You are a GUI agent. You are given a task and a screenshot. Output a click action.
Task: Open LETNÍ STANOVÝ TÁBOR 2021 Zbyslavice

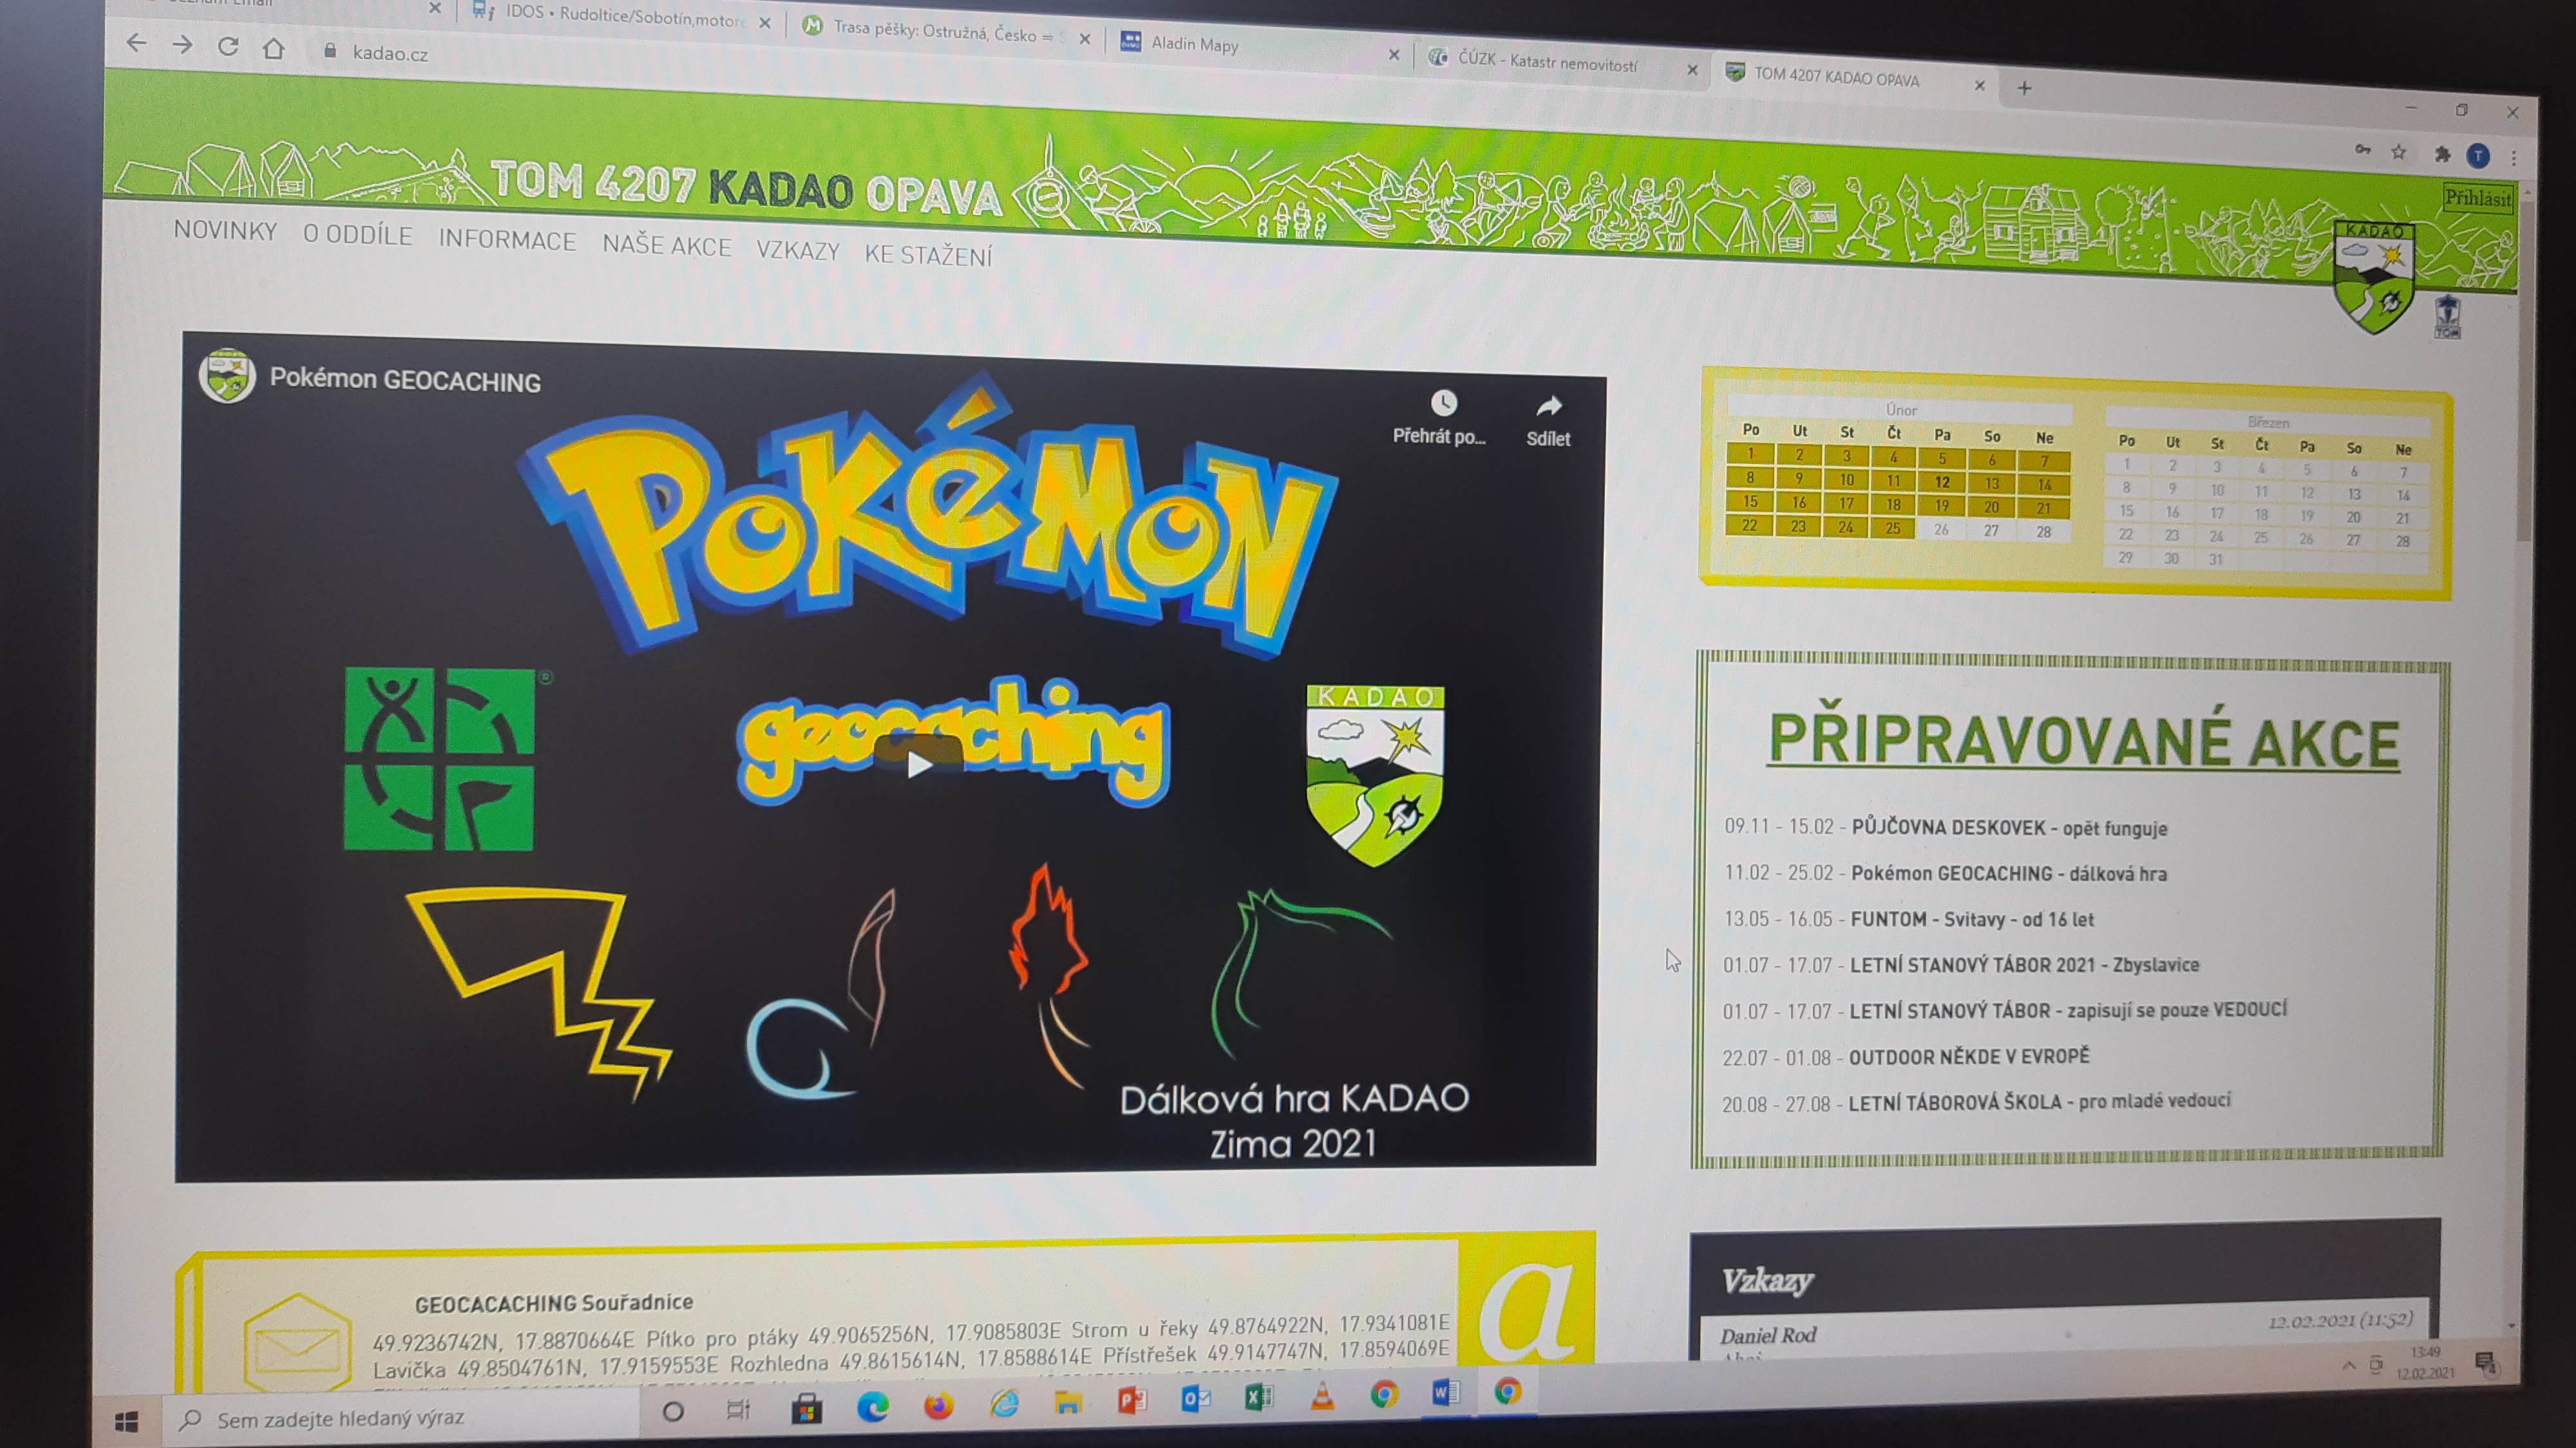pyautogui.click(x=2024, y=964)
